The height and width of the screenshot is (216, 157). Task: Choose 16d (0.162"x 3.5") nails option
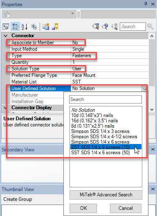(x=94, y=121)
